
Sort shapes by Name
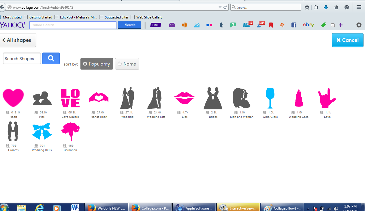click(x=127, y=64)
